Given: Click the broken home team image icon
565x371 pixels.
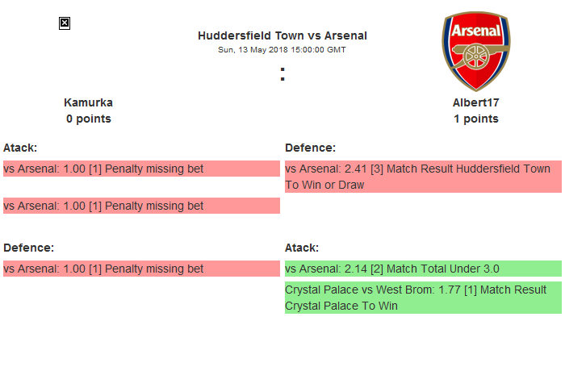Looking at the screenshot, I should click(x=65, y=23).
